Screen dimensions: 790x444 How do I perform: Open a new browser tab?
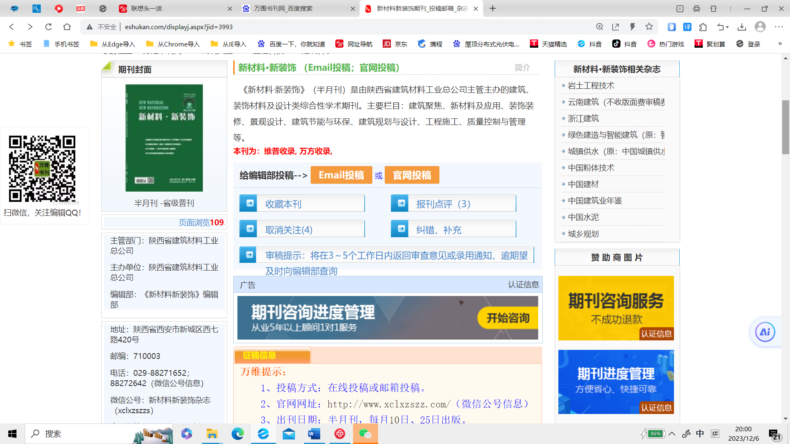coord(493,8)
